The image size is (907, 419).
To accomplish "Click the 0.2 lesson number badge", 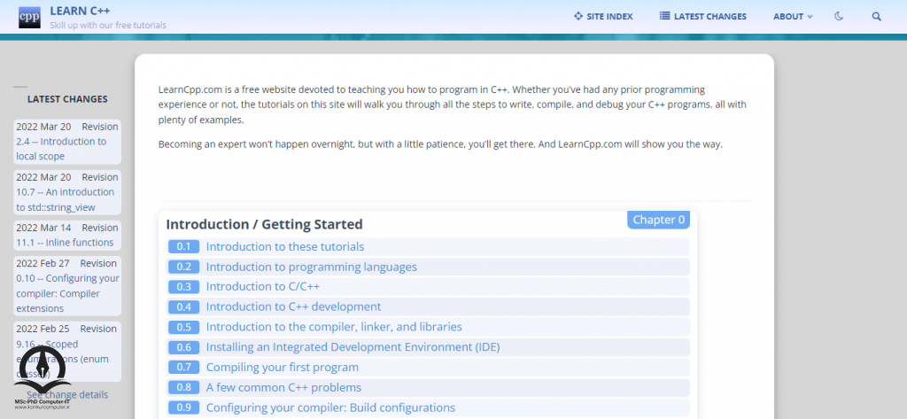I will (183, 267).
